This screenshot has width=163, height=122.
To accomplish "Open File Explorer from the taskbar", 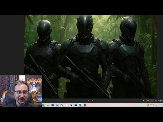I will point(48,105).
